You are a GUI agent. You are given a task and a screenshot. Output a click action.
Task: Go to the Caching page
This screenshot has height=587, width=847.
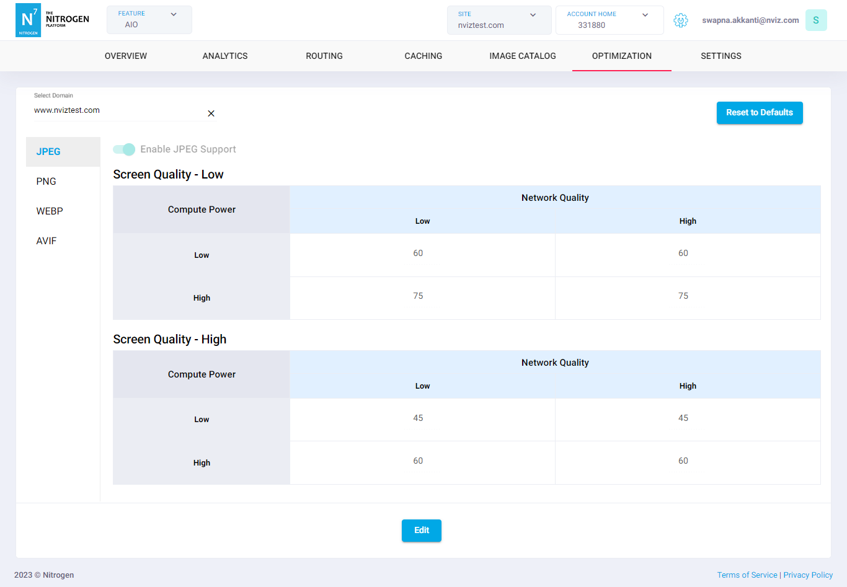[x=423, y=56]
